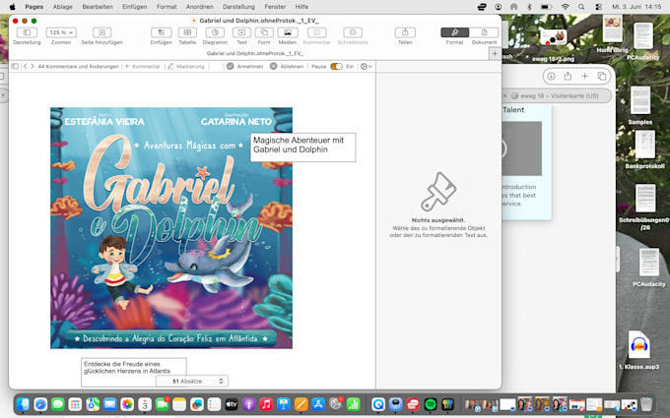Open the Einfügen menu in menu bar
The height and width of the screenshot is (418, 670).
coord(134,7)
